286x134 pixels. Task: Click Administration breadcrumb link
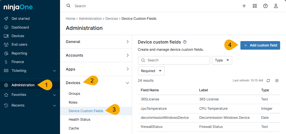tap(90, 19)
